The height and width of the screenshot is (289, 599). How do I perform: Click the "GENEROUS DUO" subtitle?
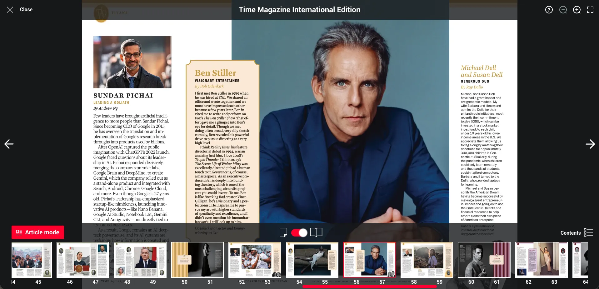click(x=475, y=82)
